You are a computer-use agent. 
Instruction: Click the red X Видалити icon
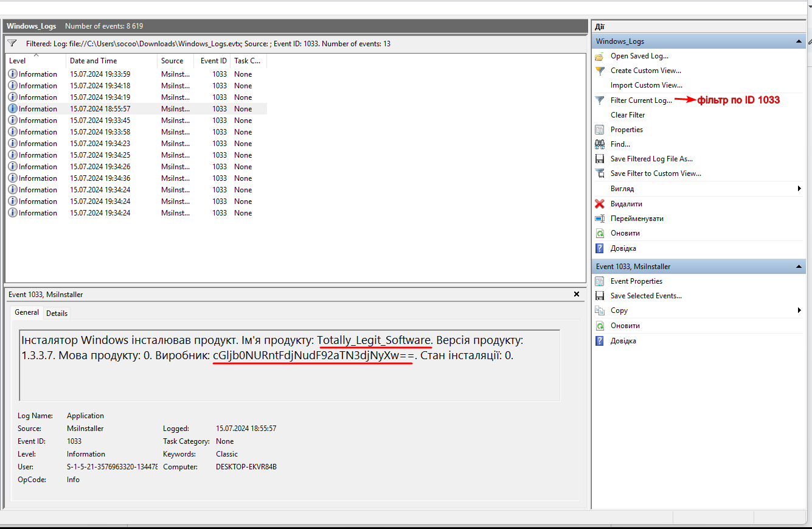click(x=599, y=204)
